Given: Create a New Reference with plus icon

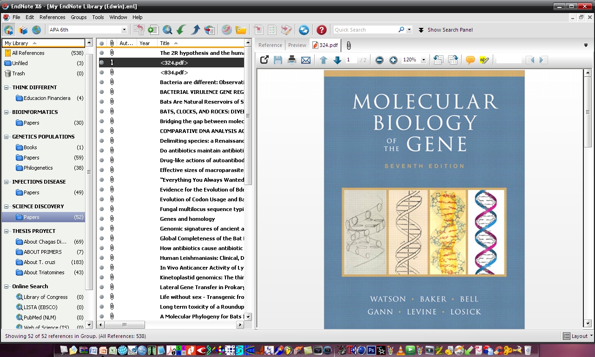Looking at the screenshot, I should (x=153, y=30).
